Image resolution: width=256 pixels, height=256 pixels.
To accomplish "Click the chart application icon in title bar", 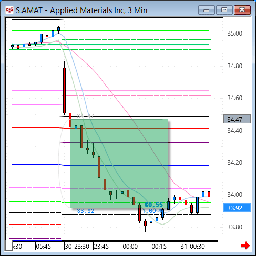I will coord(9,10).
